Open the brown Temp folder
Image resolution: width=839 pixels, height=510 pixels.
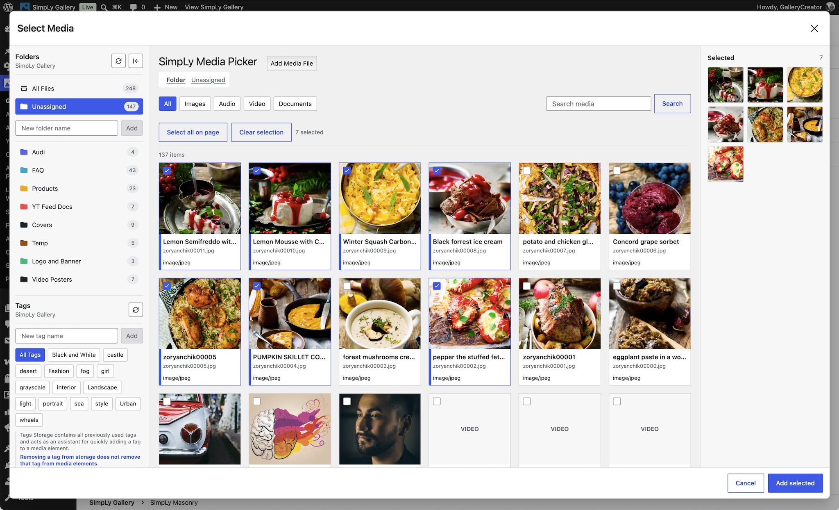point(24,243)
